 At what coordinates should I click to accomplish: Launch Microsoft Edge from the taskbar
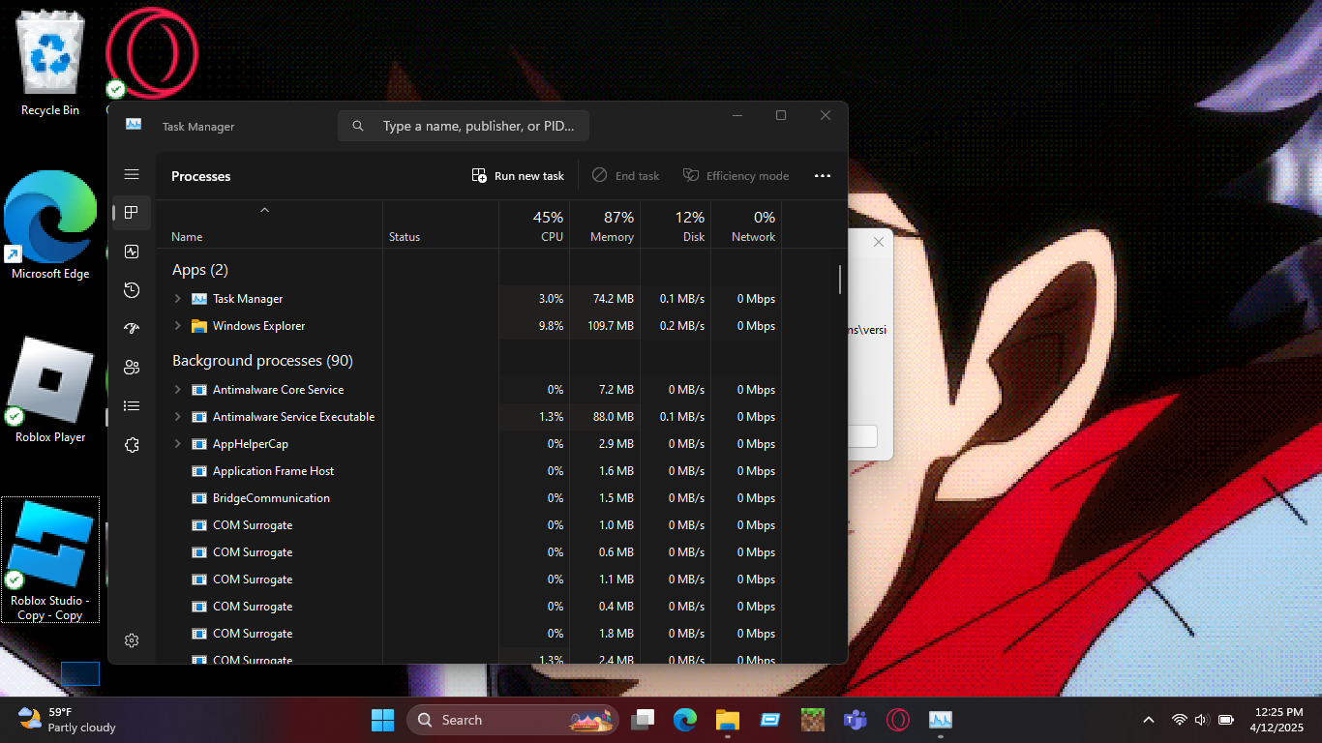pos(685,720)
